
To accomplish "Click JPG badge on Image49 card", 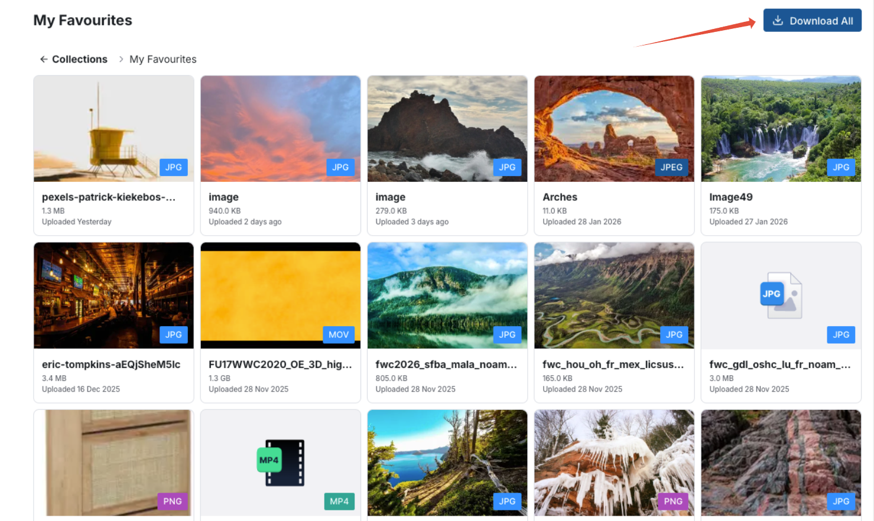I will pyautogui.click(x=841, y=167).
